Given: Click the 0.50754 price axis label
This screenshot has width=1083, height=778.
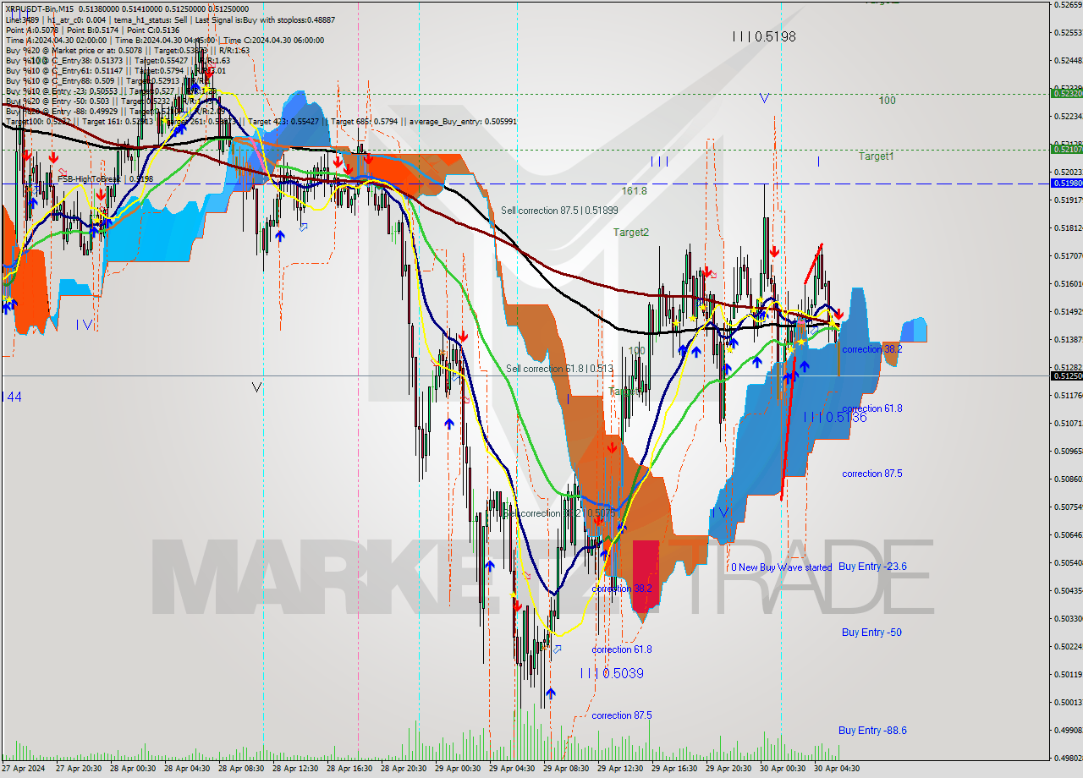Looking at the screenshot, I should coord(1068,507).
